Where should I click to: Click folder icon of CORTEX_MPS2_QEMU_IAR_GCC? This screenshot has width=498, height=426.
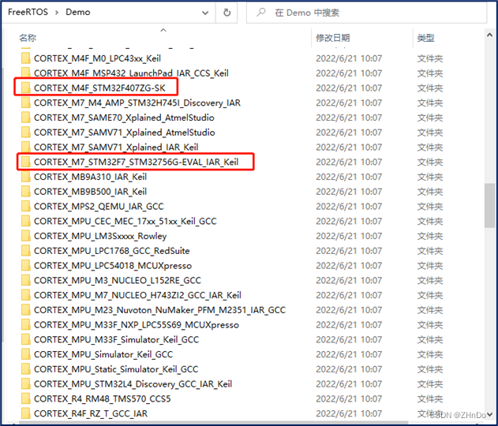click(26, 207)
